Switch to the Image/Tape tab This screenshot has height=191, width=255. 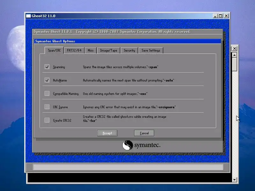coord(109,51)
